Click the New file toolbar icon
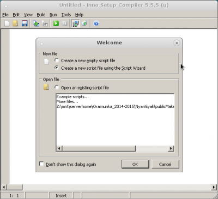 7,23
